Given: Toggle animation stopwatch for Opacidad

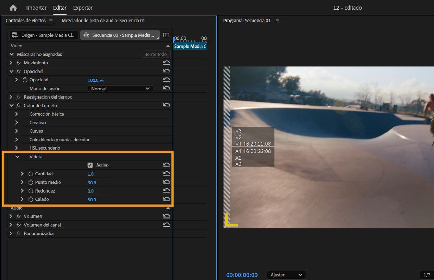Looking at the screenshot, I should [25, 80].
